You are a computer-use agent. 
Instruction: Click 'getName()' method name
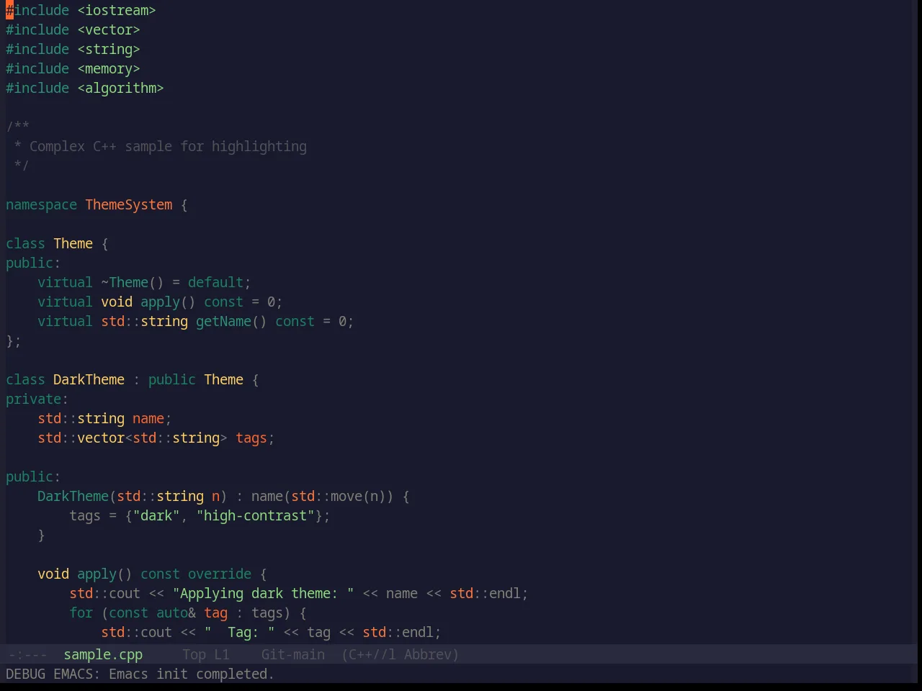[231, 321]
